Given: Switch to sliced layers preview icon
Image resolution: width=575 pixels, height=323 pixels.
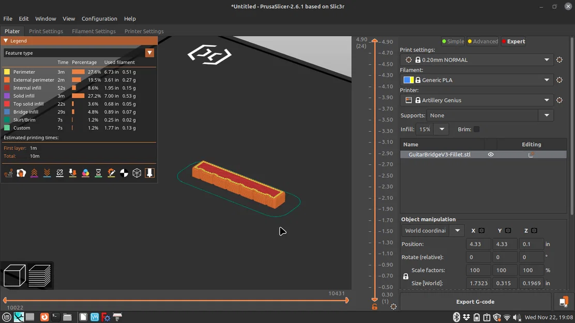Looking at the screenshot, I should (x=40, y=275).
